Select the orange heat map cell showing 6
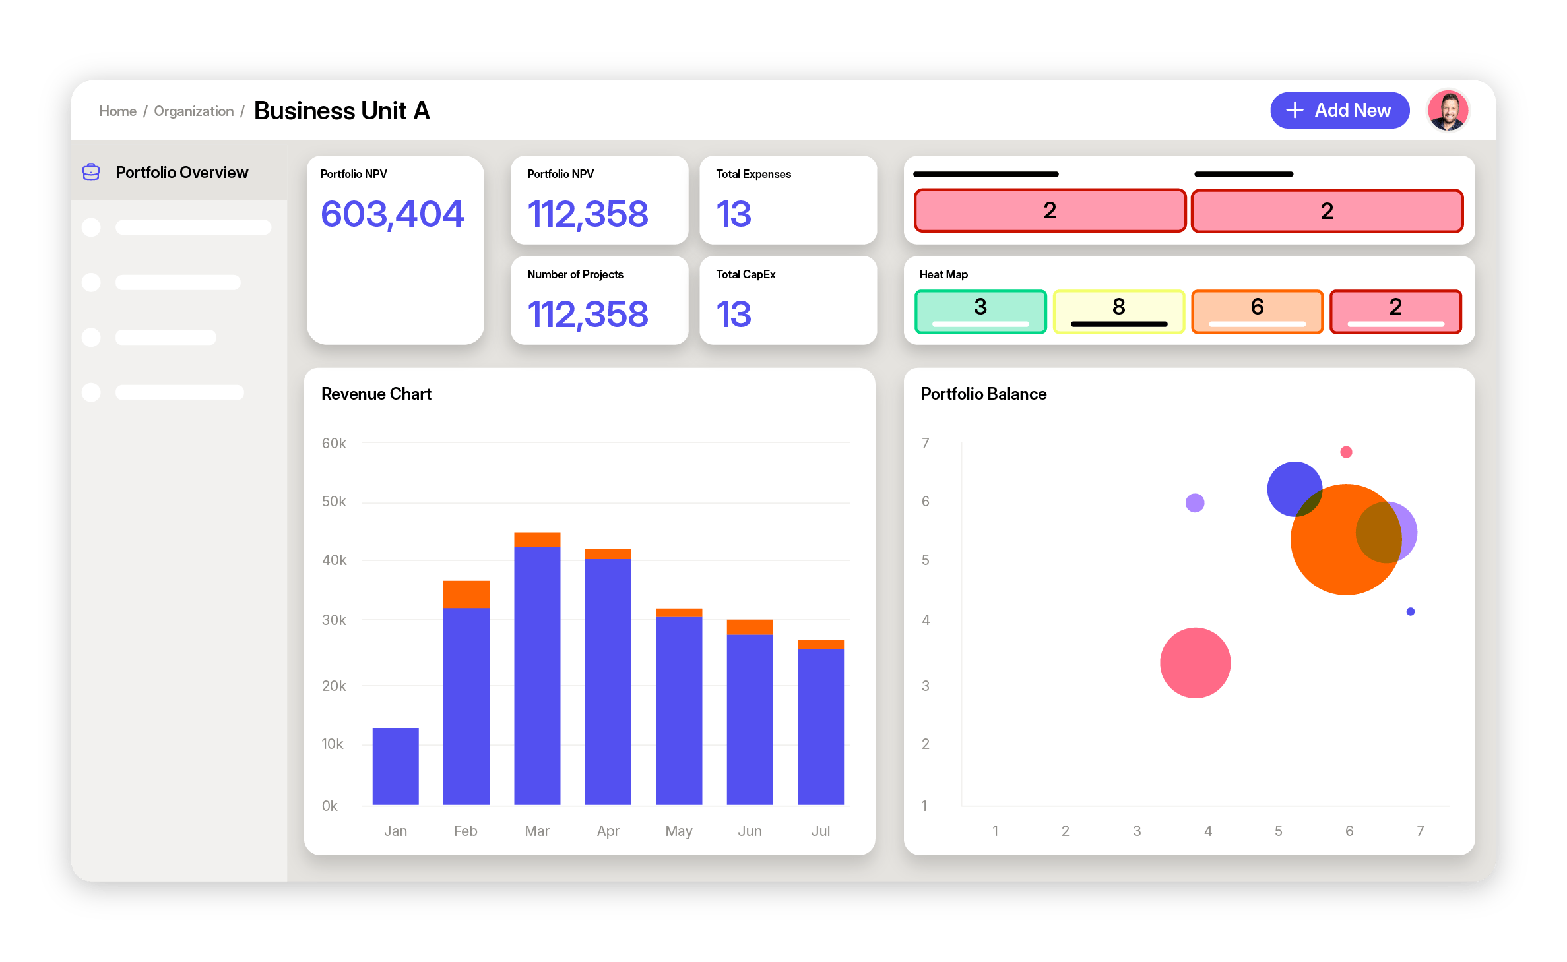 (1257, 311)
